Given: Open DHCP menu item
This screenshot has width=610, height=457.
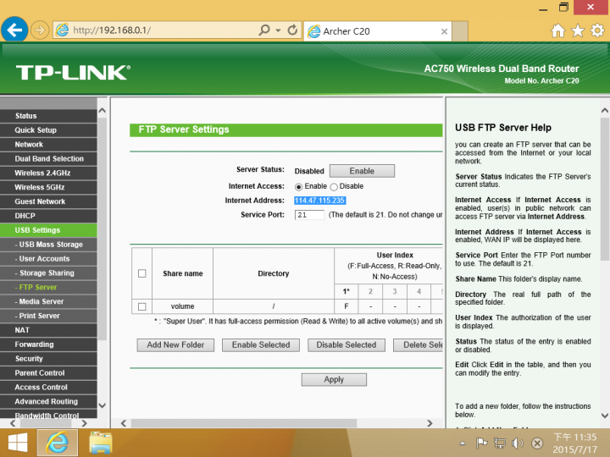Looking at the screenshot, I should tap(48, 216).
